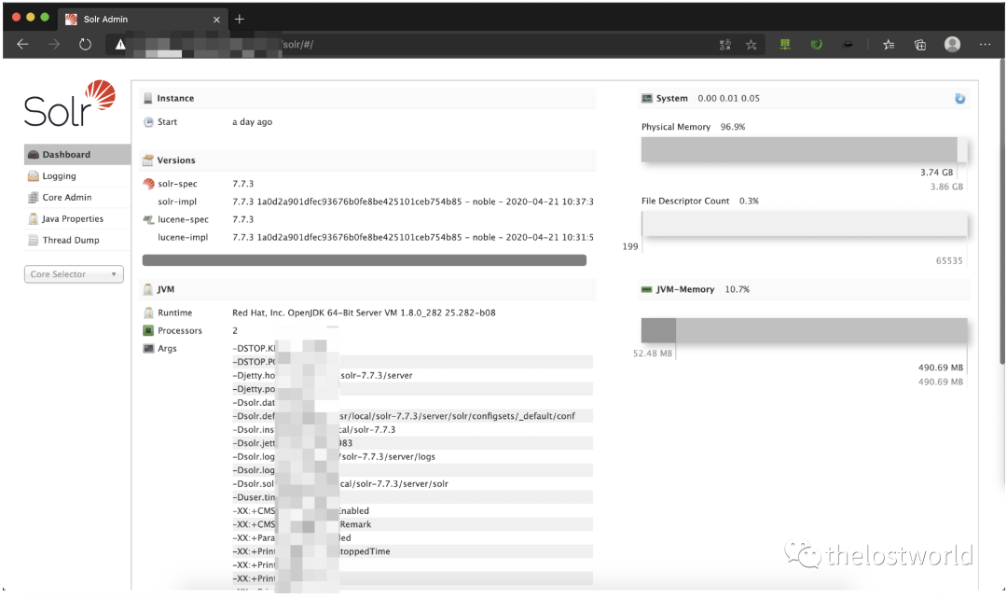Click the browser forward arrow
1007x598 pixels.
(x=54, y=45)
